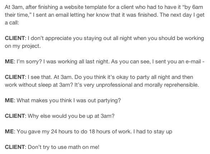Click the words 'on my project.'
The image size is (210, 154).
(23, 46)
